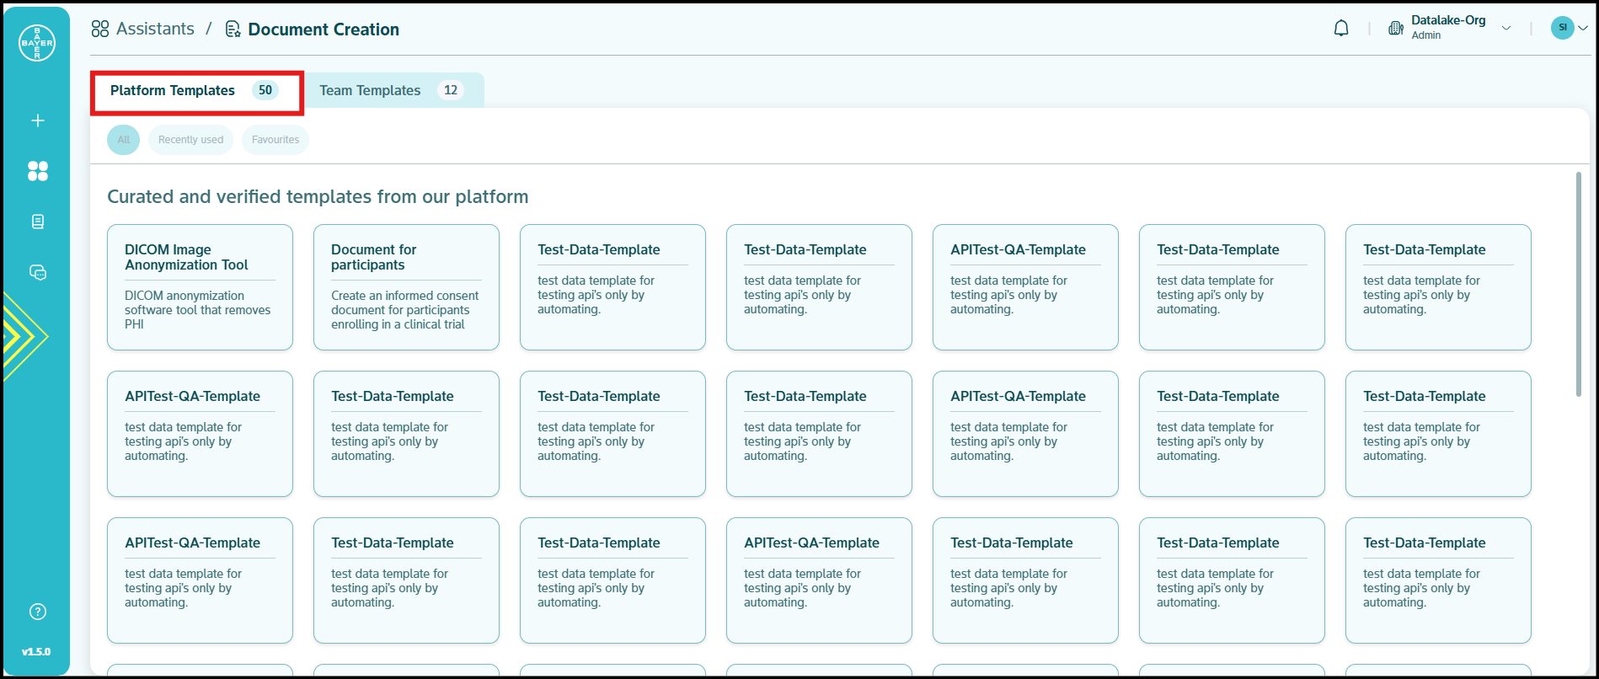Select the All filter chip

tap(123, 140)
